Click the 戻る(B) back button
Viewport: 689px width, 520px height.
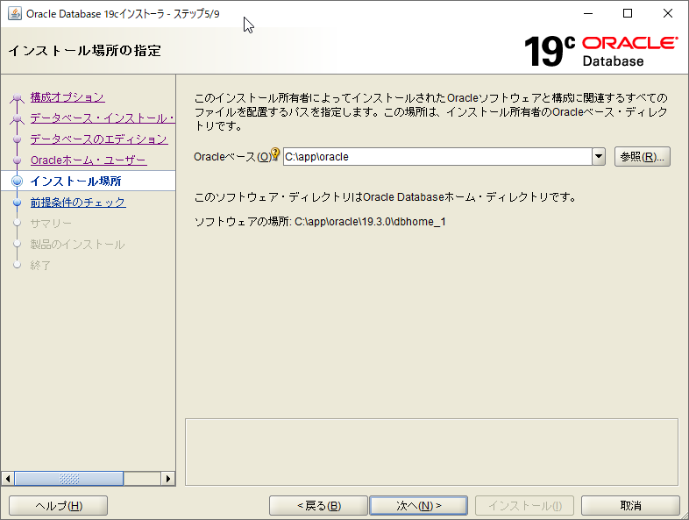318,506
